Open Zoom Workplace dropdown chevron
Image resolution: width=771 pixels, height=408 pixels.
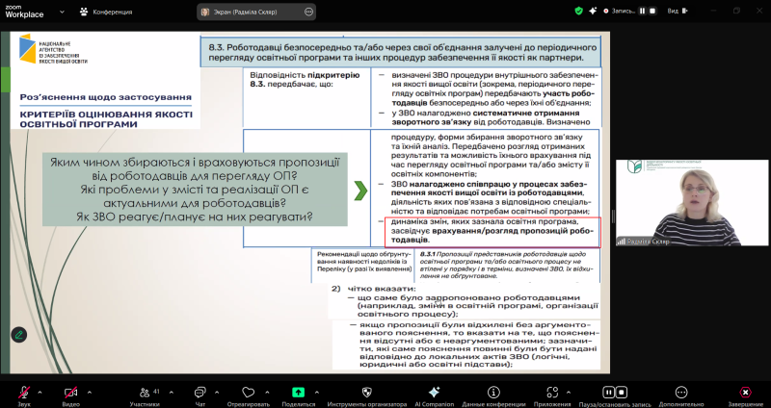click(62, 12)
